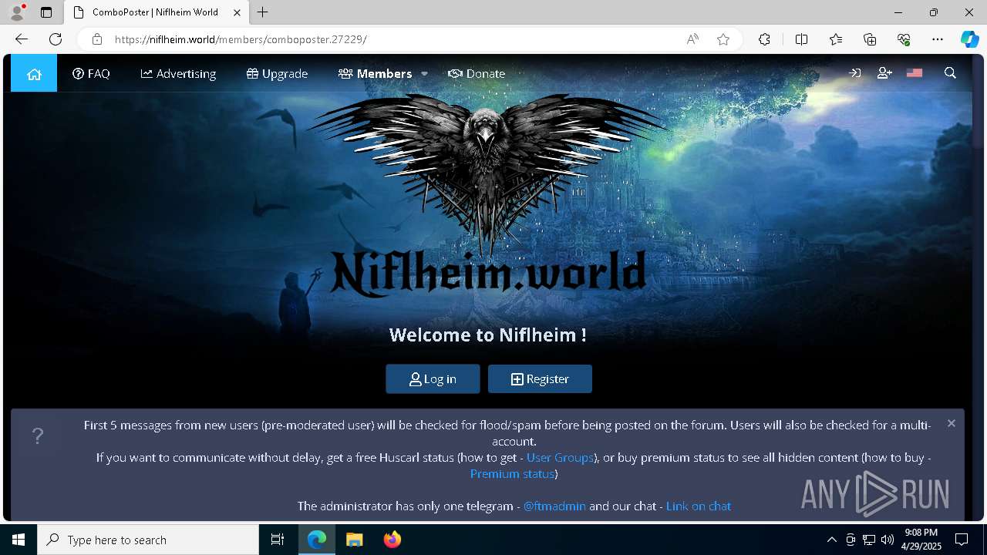Open the User Groups link
The height and width of the screenshot is (555, 987).
(x=560, y=458)
